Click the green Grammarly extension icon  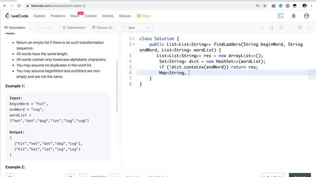[280, 6]
